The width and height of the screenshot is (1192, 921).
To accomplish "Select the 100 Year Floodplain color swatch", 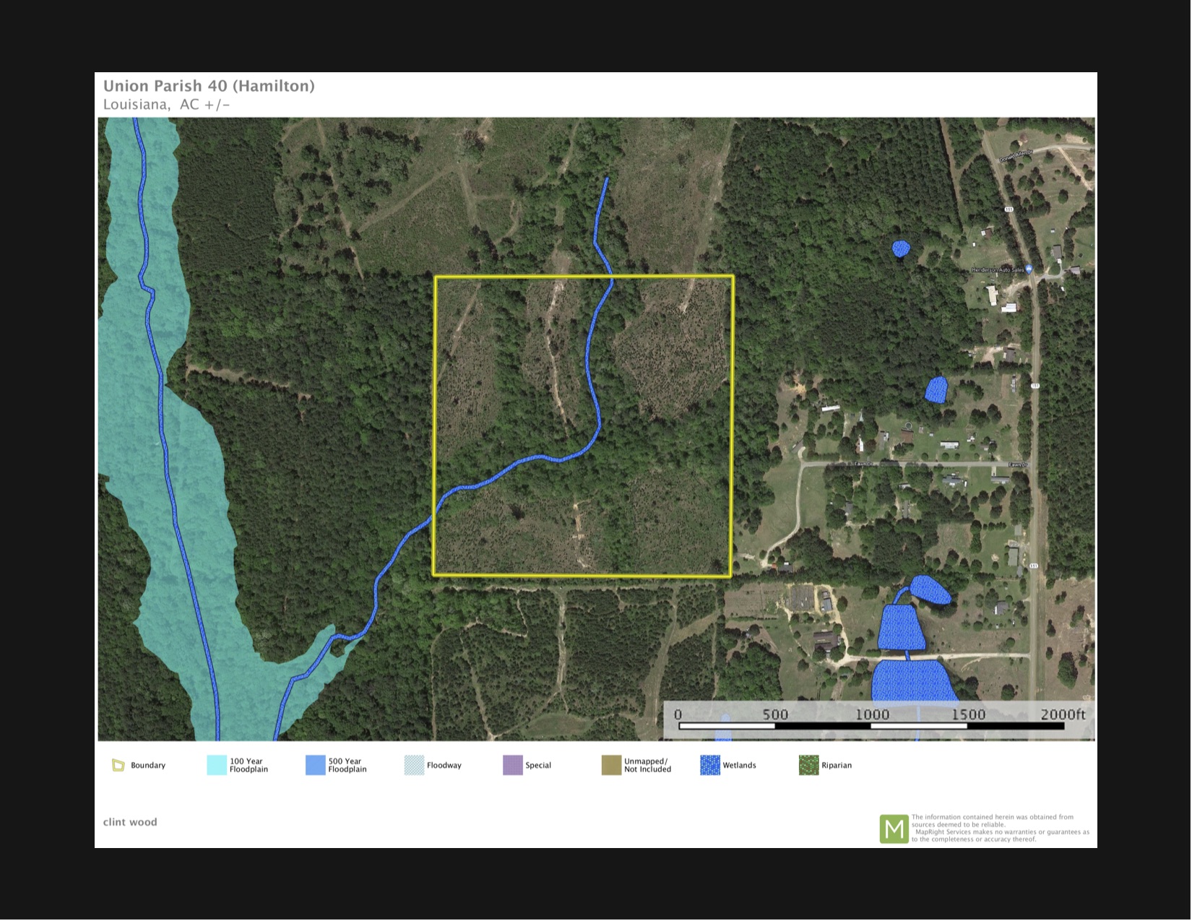I will point(217,765).
